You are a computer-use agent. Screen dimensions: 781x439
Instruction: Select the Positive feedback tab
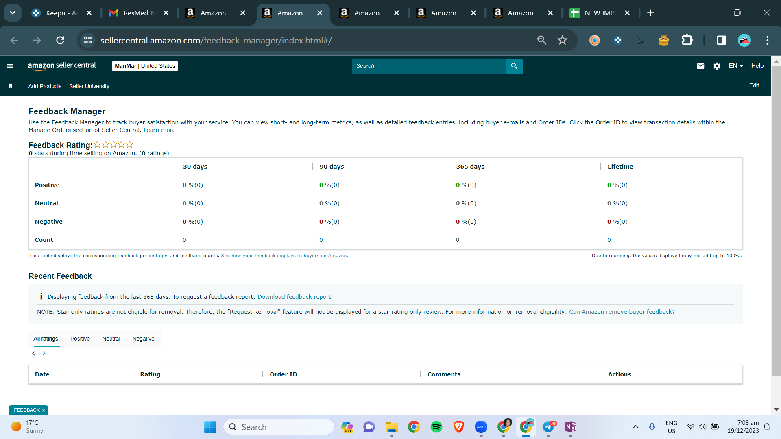[80, 339]
